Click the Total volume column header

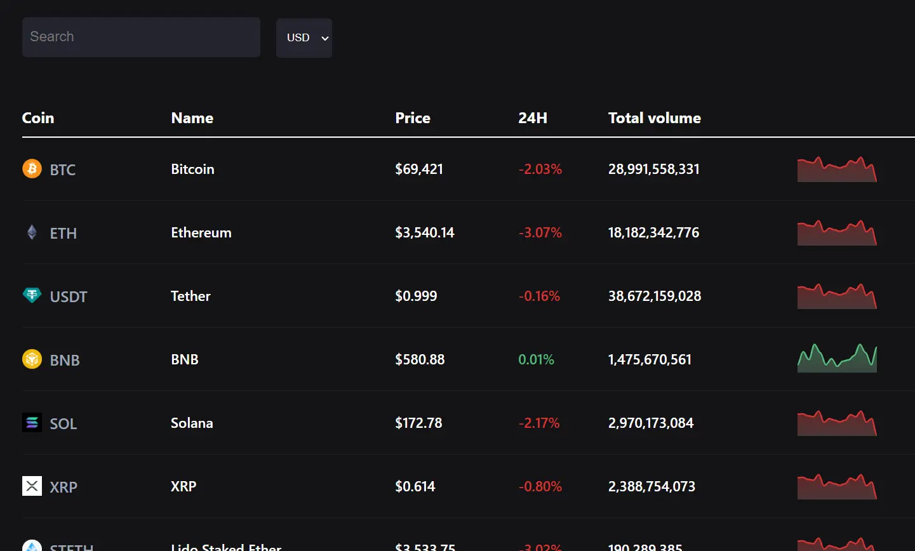[x=654, y=117]
